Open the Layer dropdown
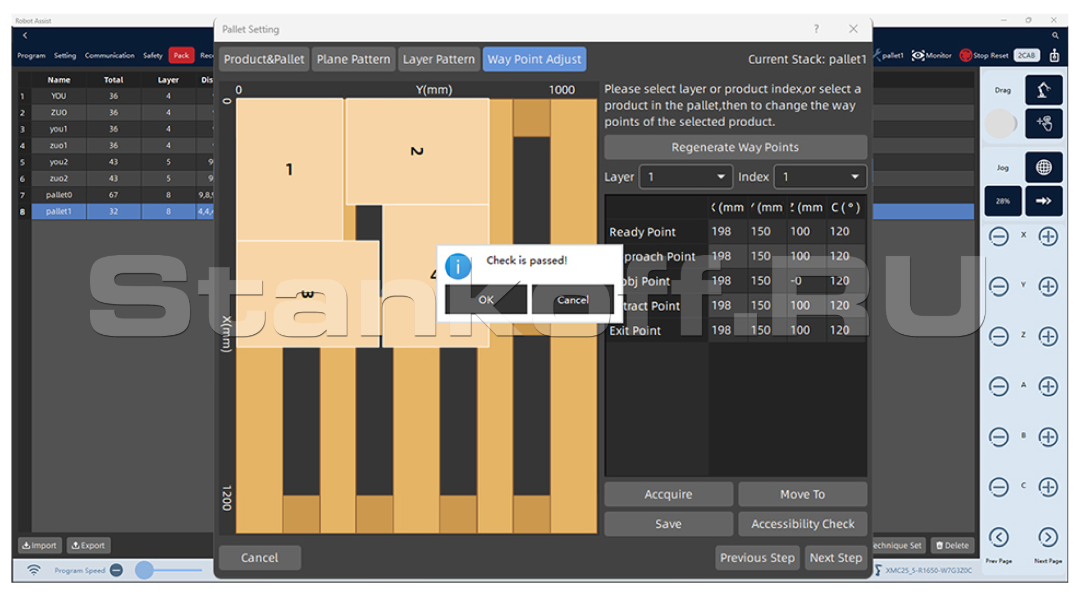The image size is (1078, 595). point(686,177)
